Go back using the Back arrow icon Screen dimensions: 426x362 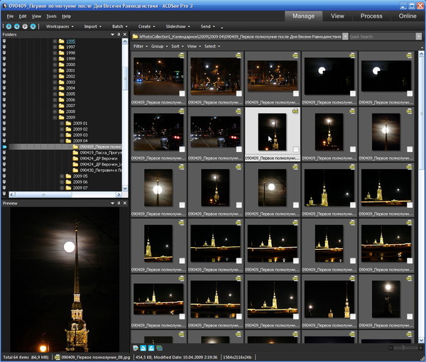point(17,26)
